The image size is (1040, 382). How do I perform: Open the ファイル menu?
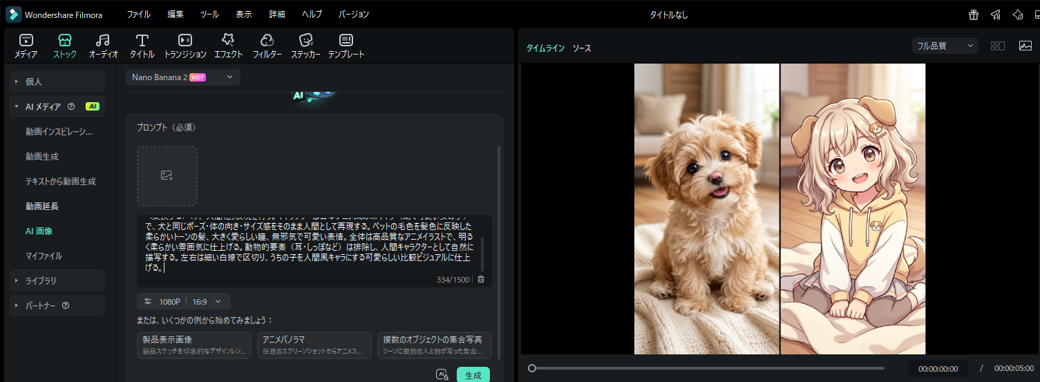pos(138,15)
